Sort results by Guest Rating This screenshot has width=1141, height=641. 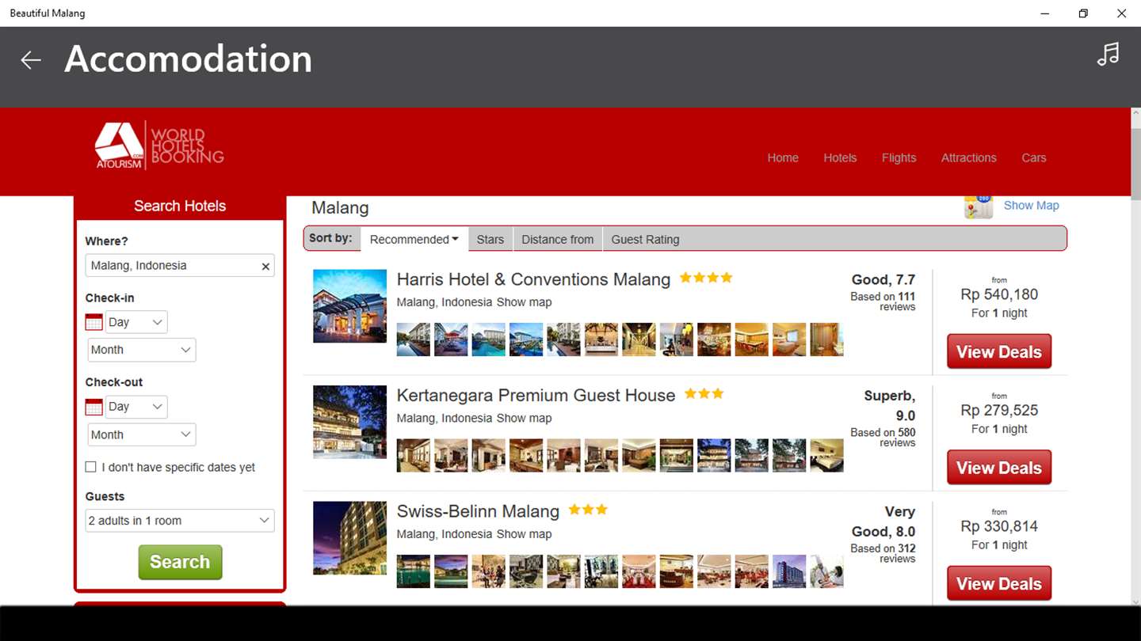tap(645, 240)
